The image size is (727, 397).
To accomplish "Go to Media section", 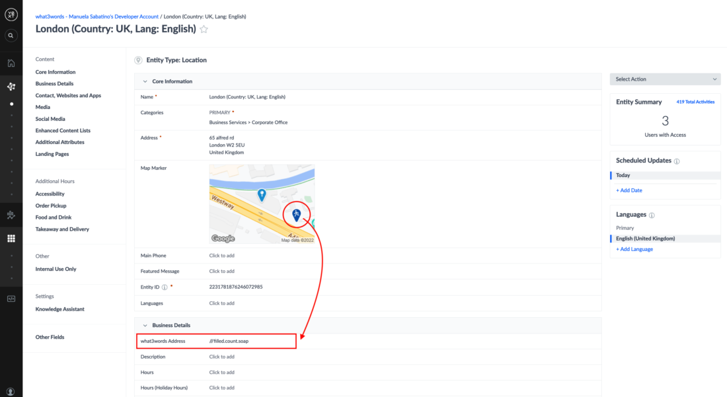I will tap(43, 107).
